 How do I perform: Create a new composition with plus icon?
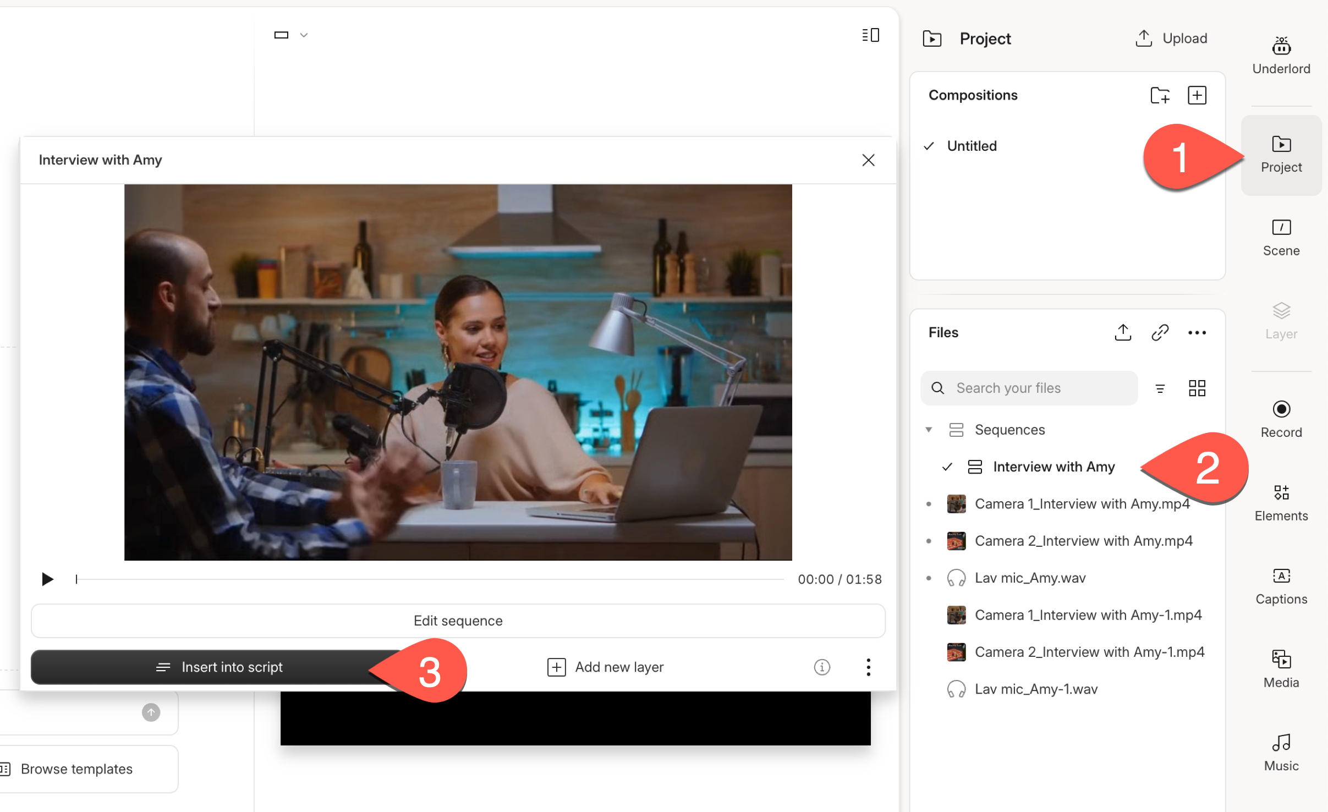(1197, 95)
